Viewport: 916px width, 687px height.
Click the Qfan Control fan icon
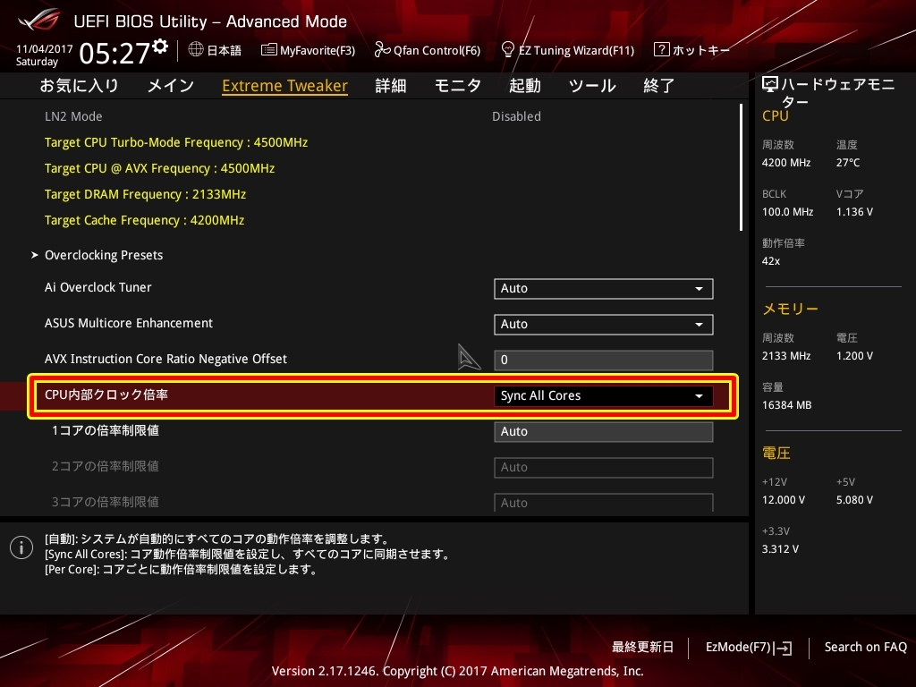click(x=382, y=50)
